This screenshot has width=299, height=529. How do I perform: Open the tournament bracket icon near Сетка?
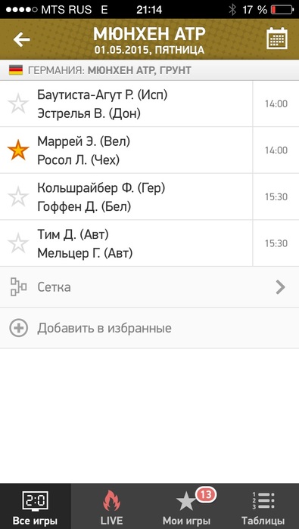(x=19, y=287)
